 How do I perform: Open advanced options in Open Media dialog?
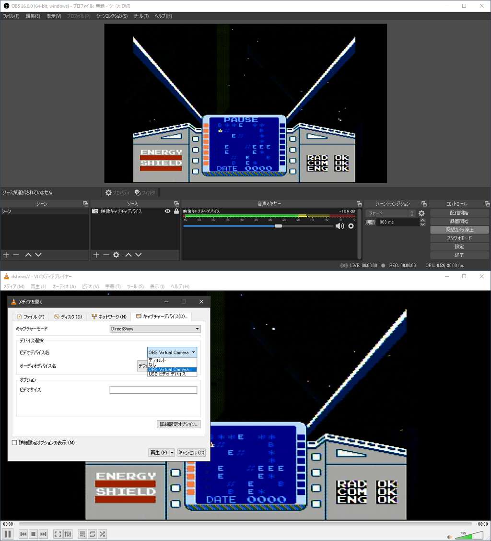pos(178,424)
